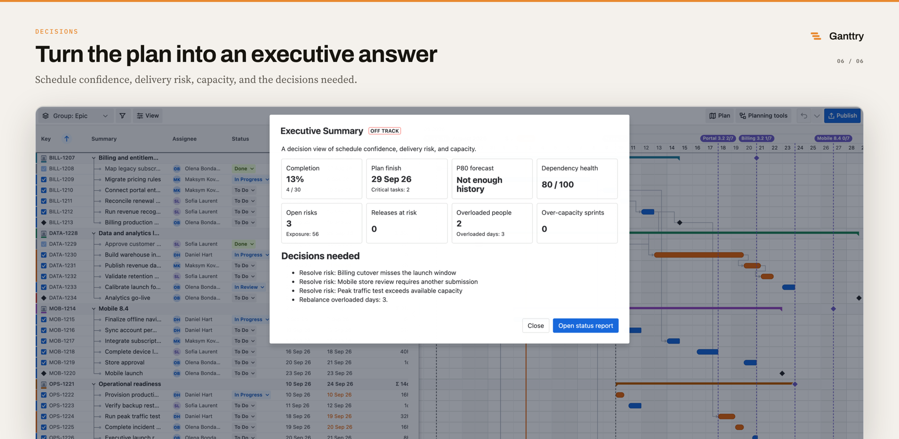This screenshot has width=899, height=439.
Task: Click SL avatar on Verify backup rest row
Action: pyautogui.click(x=177, y=406)
